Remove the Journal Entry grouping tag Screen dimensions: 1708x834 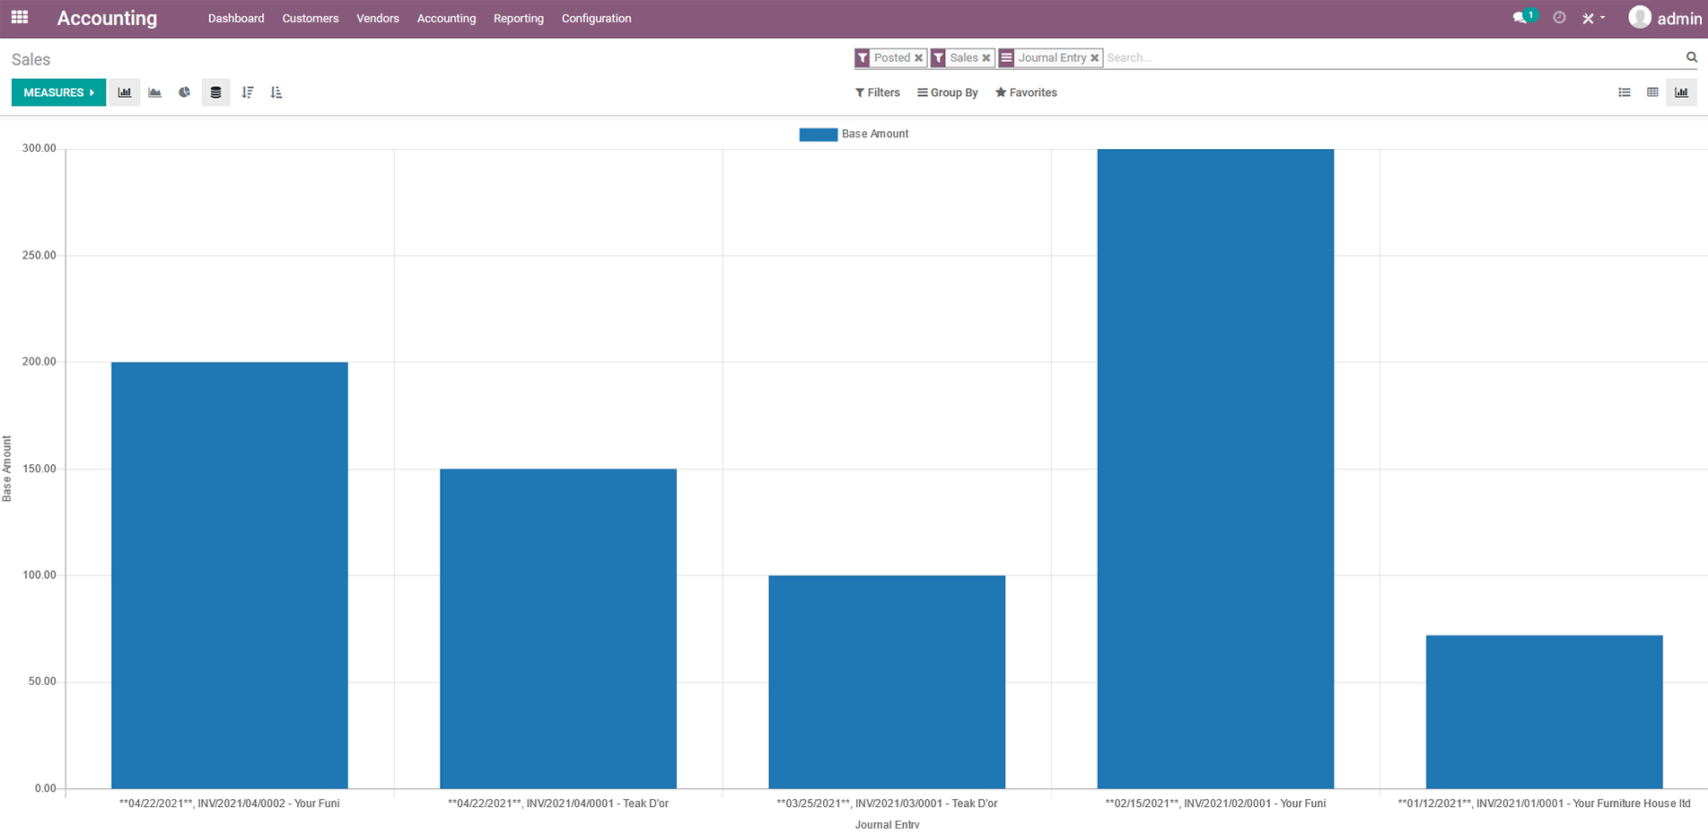1094,58
